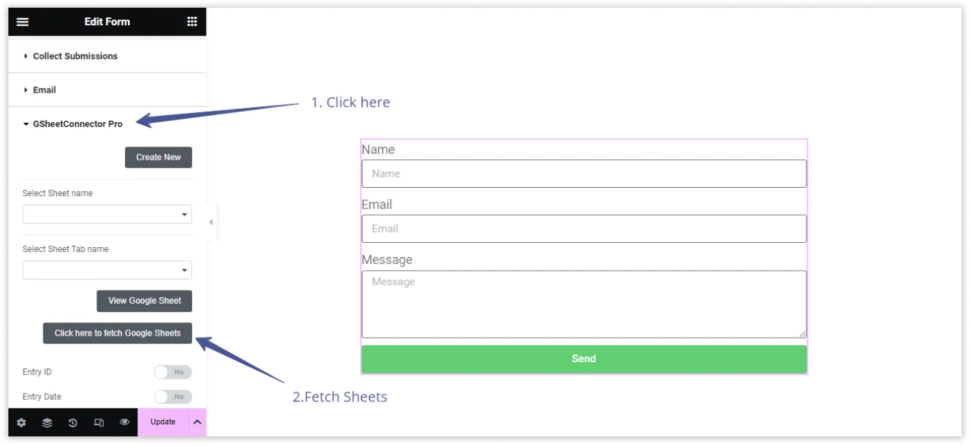Collapse the GSheetConnector Pro section
The width and height of the screenshot is (970, 446).
[x=77, y=124]
